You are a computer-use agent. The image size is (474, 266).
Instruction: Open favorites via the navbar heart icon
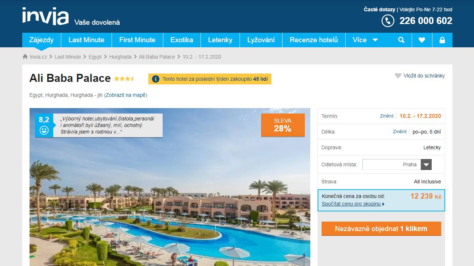click(x=422, y=40)
